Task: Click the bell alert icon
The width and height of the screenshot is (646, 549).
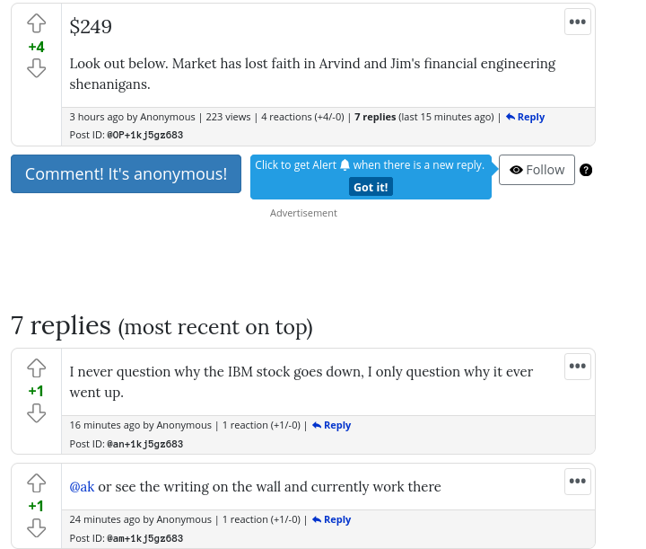Action: click(x=345, y=165)
